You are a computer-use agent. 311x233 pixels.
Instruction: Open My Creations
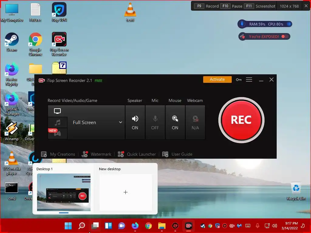point(58,154)
